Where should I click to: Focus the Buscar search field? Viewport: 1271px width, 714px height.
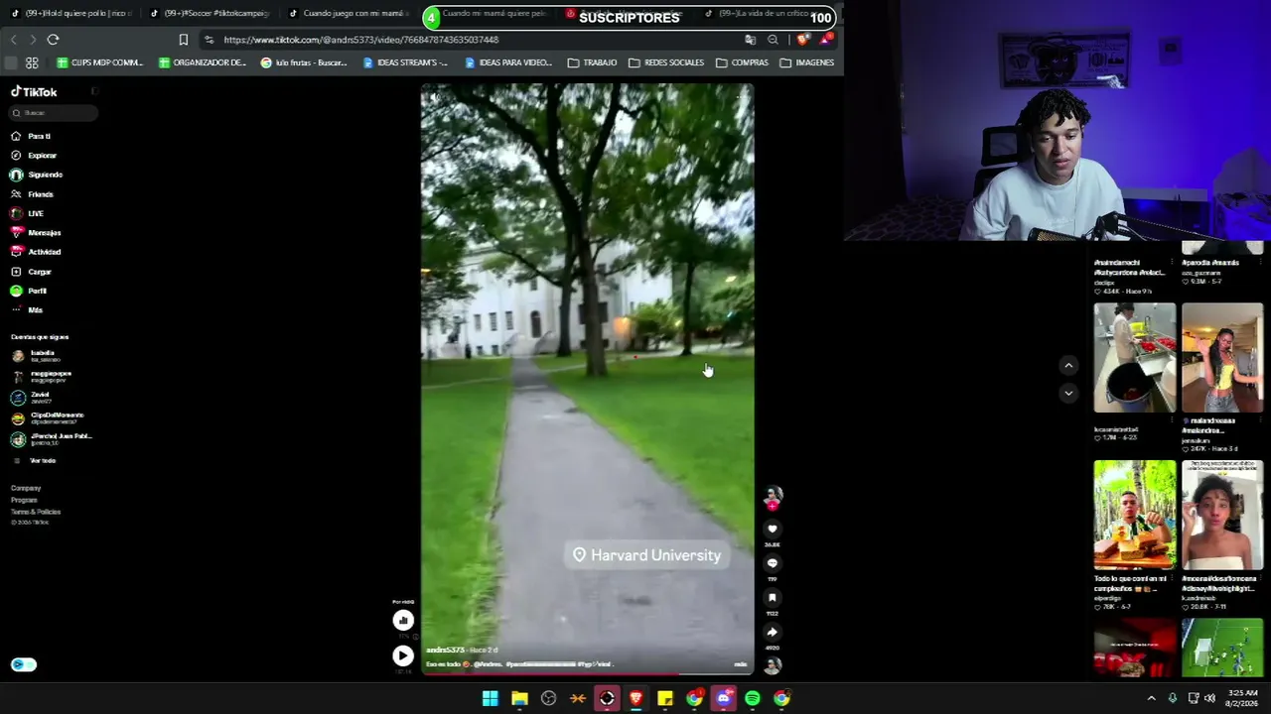point(55,113)
